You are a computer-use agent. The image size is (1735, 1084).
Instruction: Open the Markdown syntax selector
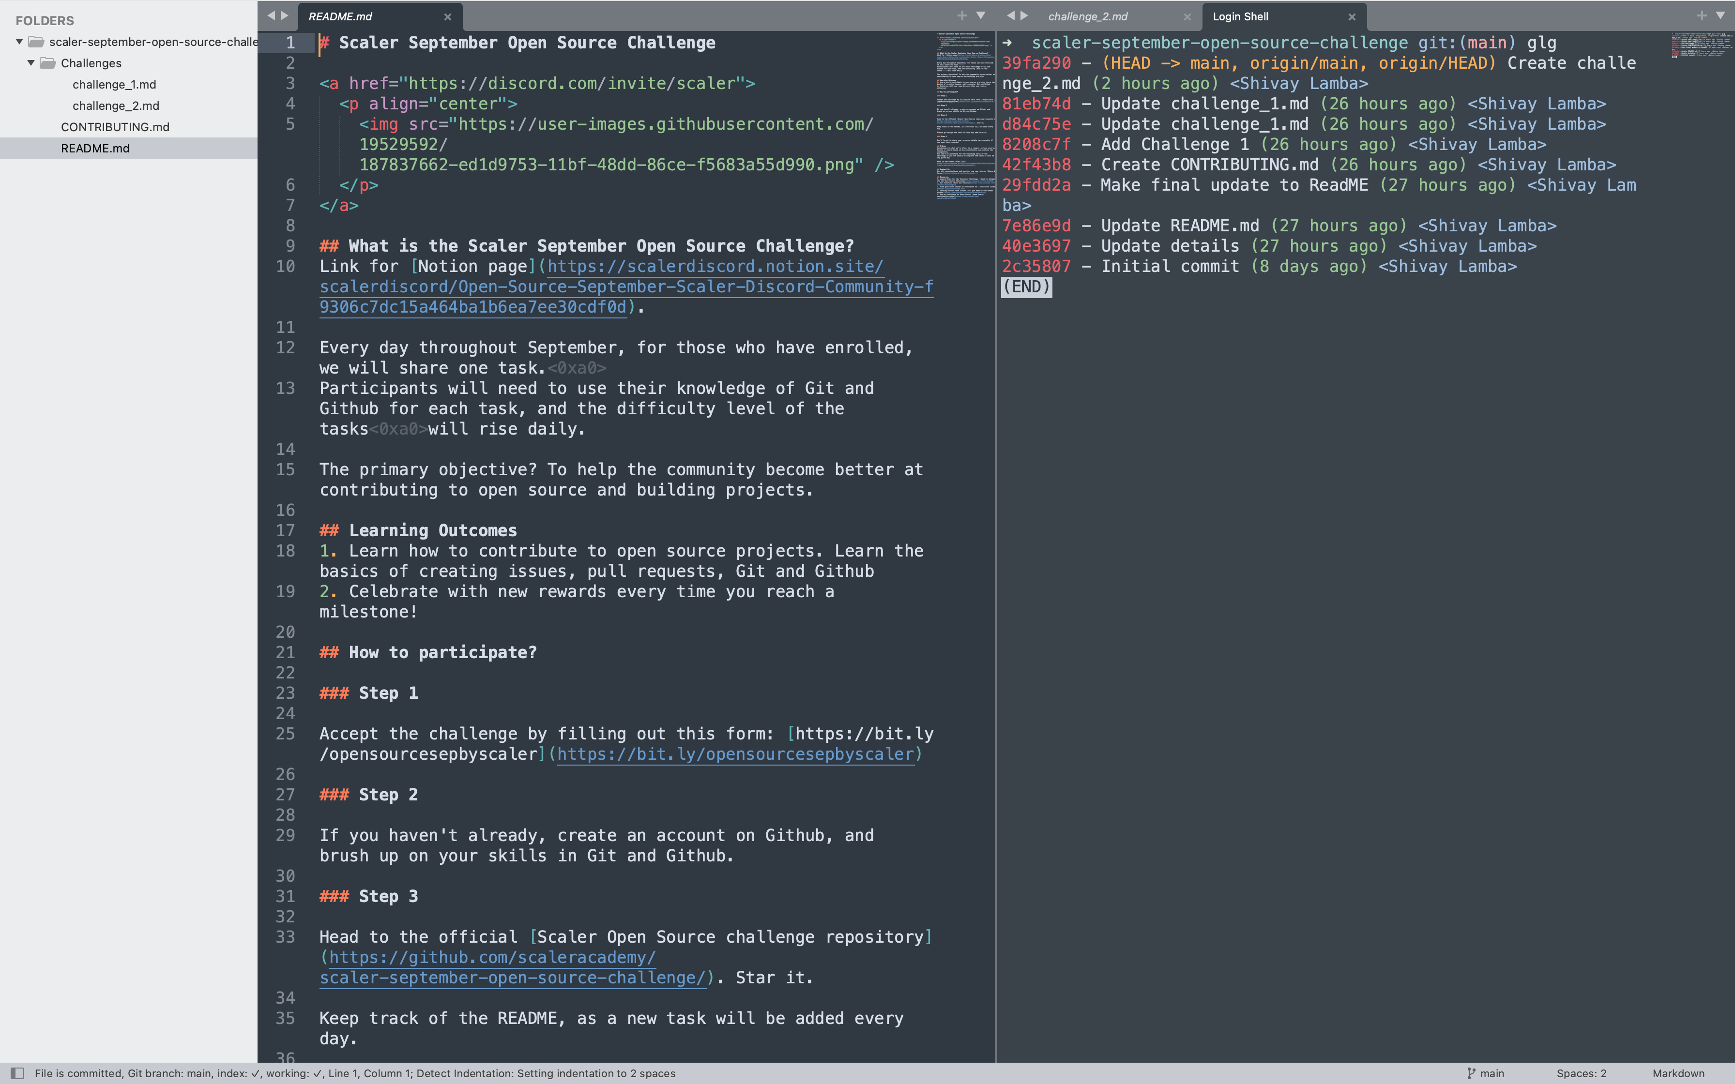(x=1678, y=1073)
